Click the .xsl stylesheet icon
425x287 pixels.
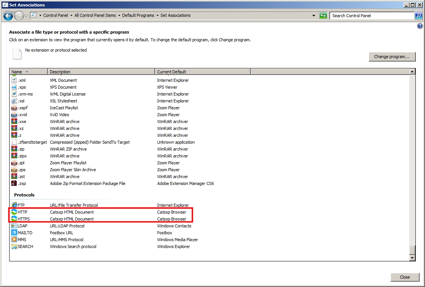click(14, 101)
